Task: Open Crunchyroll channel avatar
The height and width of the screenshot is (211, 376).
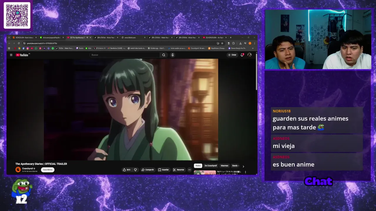Action: tap(18, 169)
